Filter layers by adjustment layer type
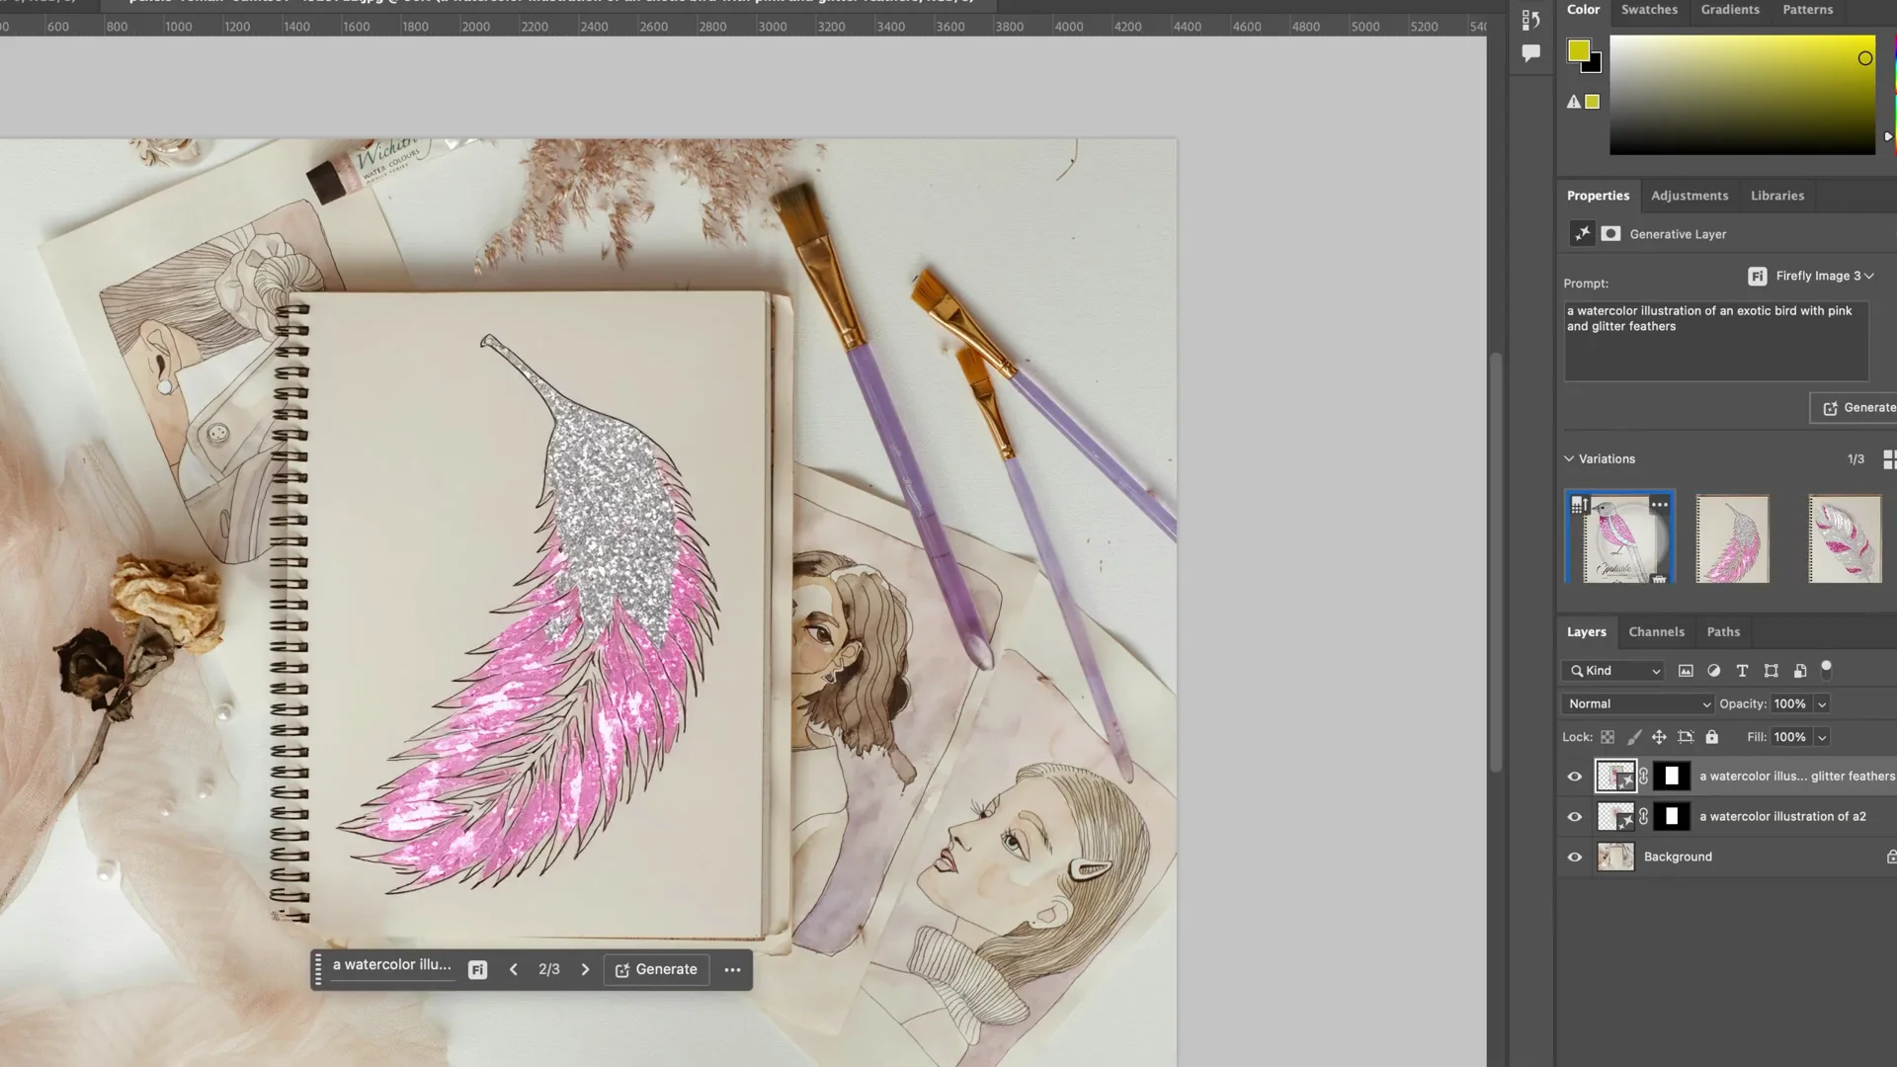 coord(1715,671)
